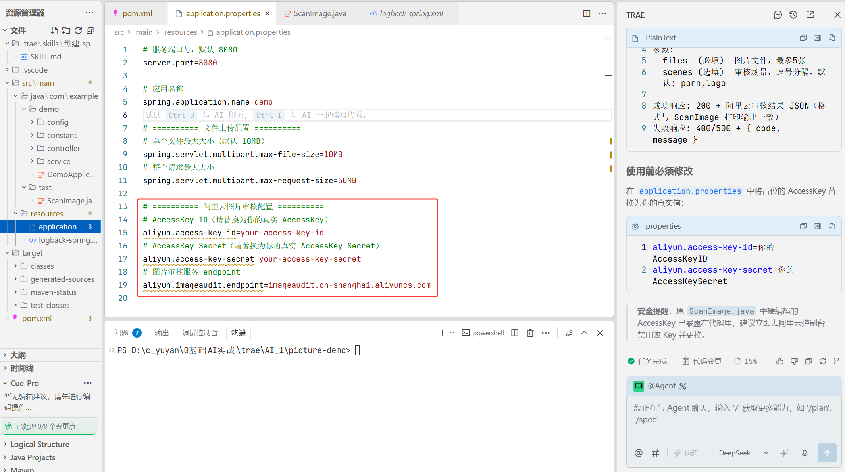Open the 调试控制台 debug console tab
Image resolution: width=845 pixels, height=472 pixels.
coord(200,333)
